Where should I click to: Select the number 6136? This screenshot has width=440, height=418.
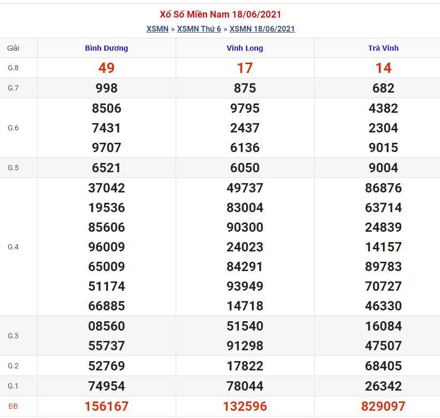pos(245,147)
